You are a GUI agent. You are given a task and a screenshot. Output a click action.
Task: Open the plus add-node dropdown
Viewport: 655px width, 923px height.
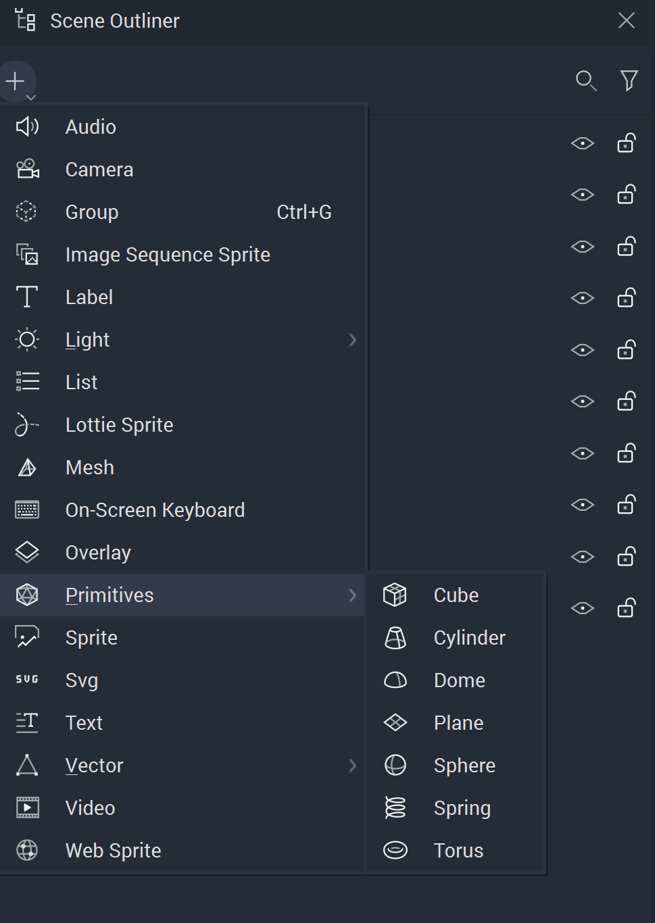pyautogui.click(x=16, y=82)
